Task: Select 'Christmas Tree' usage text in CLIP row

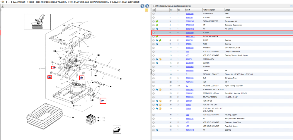Action: point(231,78)
